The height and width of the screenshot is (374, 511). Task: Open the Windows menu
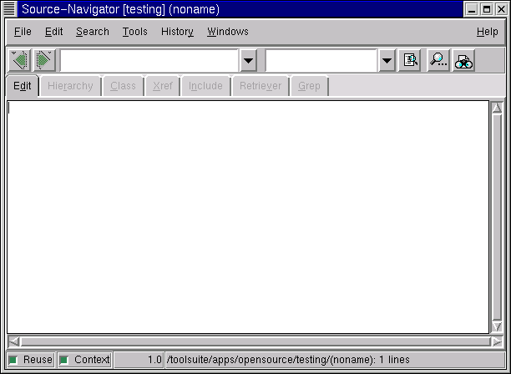coord(228,32)
